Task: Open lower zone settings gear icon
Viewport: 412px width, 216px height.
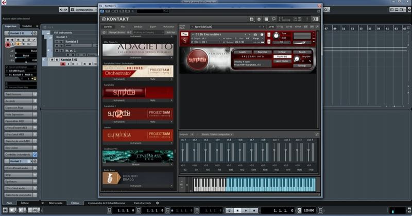Action: [158, 203]
